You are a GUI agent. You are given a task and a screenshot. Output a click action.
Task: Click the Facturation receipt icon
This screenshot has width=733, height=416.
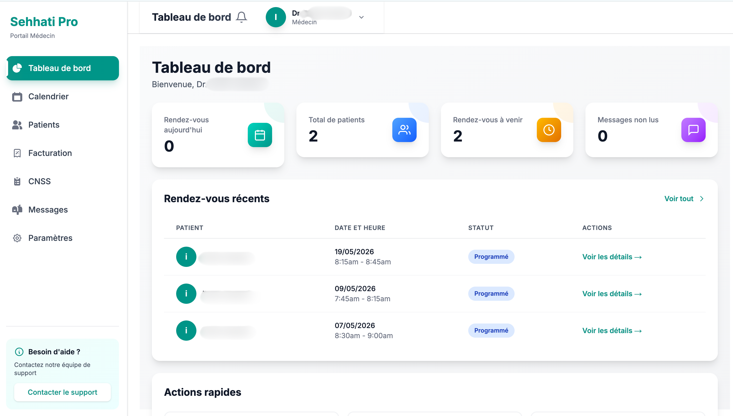click(x=17, y=153)
